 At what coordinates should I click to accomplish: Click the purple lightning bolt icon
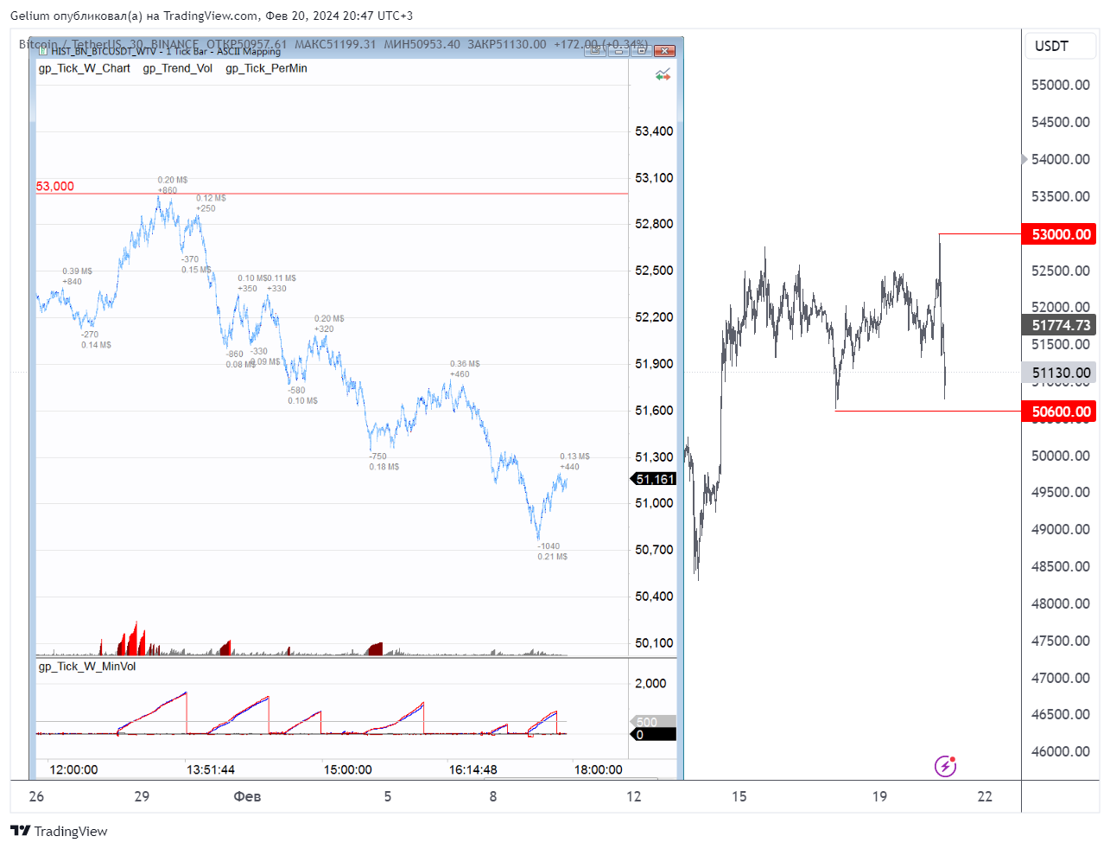pos(945,766)
